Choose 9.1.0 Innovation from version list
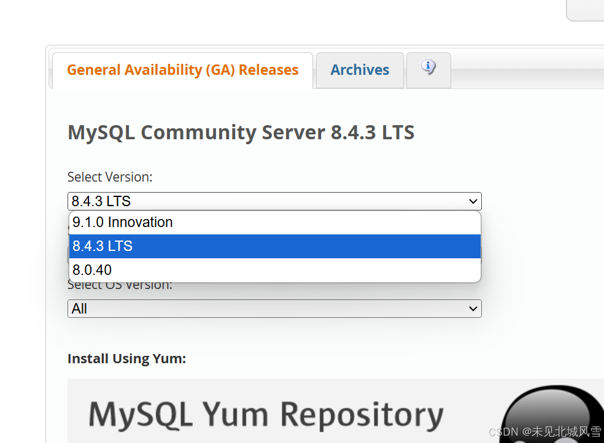The image size is (604, 443). click(274, 223)
